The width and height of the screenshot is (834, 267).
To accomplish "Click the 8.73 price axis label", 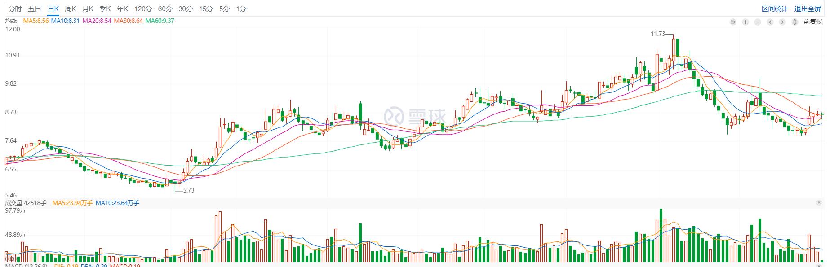I will coord(11,112).
